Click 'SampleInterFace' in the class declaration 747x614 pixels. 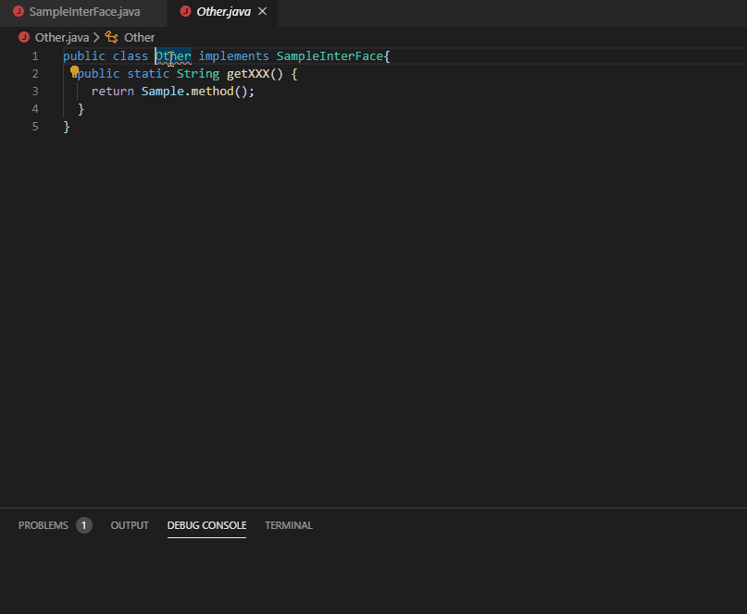[x=330, y=56]
